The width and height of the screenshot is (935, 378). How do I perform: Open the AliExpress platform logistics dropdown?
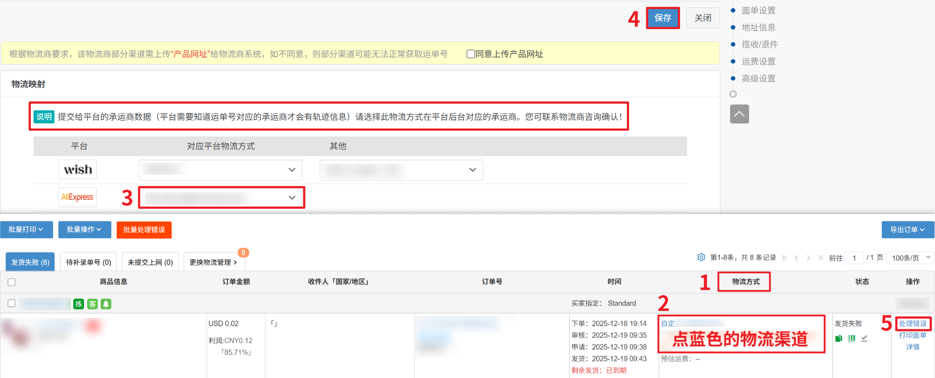[x=221, y=198]
